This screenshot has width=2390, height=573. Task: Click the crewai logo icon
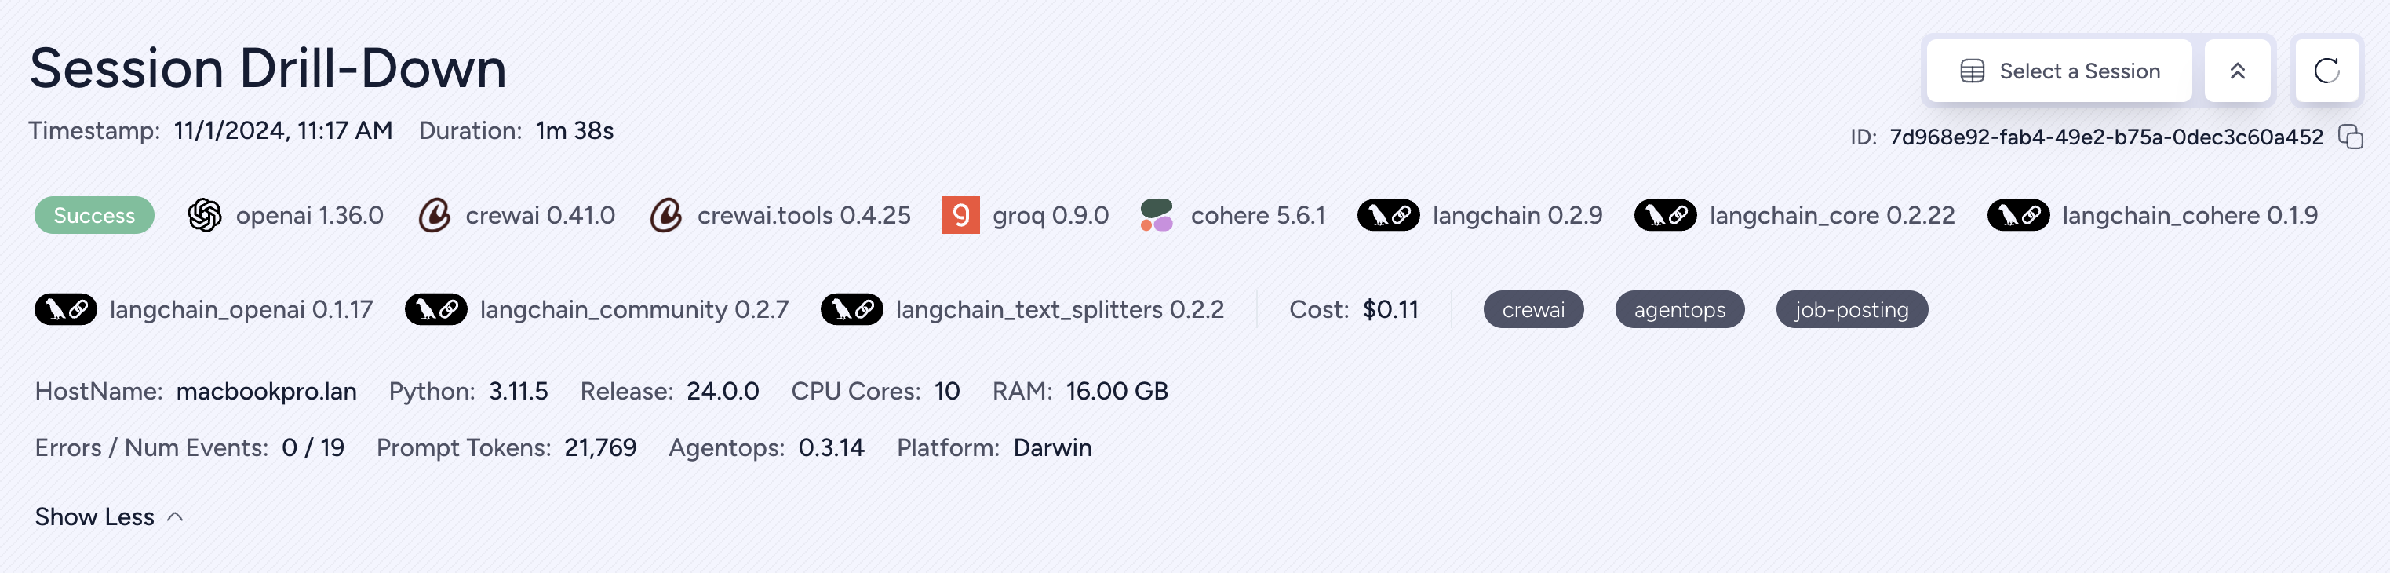coord(434,215)
